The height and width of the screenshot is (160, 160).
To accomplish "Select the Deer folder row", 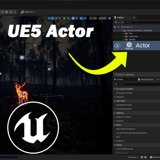I will (x=137, y=33).
